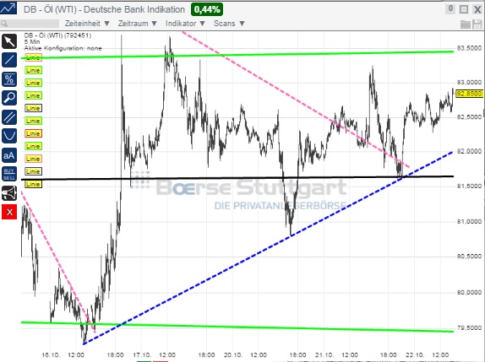
Task: Select the percent retracement tool
Action: point(9,79)
